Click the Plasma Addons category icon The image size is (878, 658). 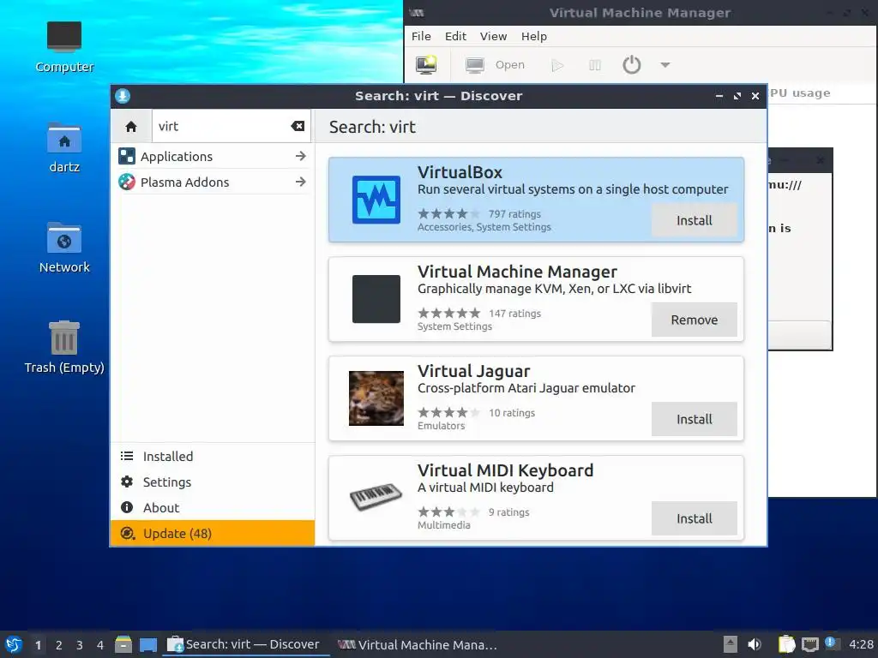click(x=127, y=182)
